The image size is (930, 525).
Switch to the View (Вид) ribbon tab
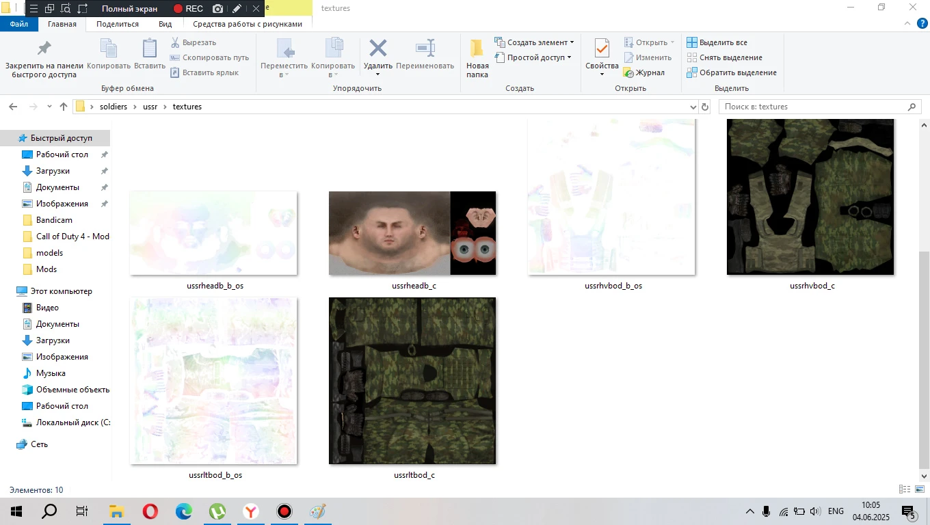pos(165,24)
